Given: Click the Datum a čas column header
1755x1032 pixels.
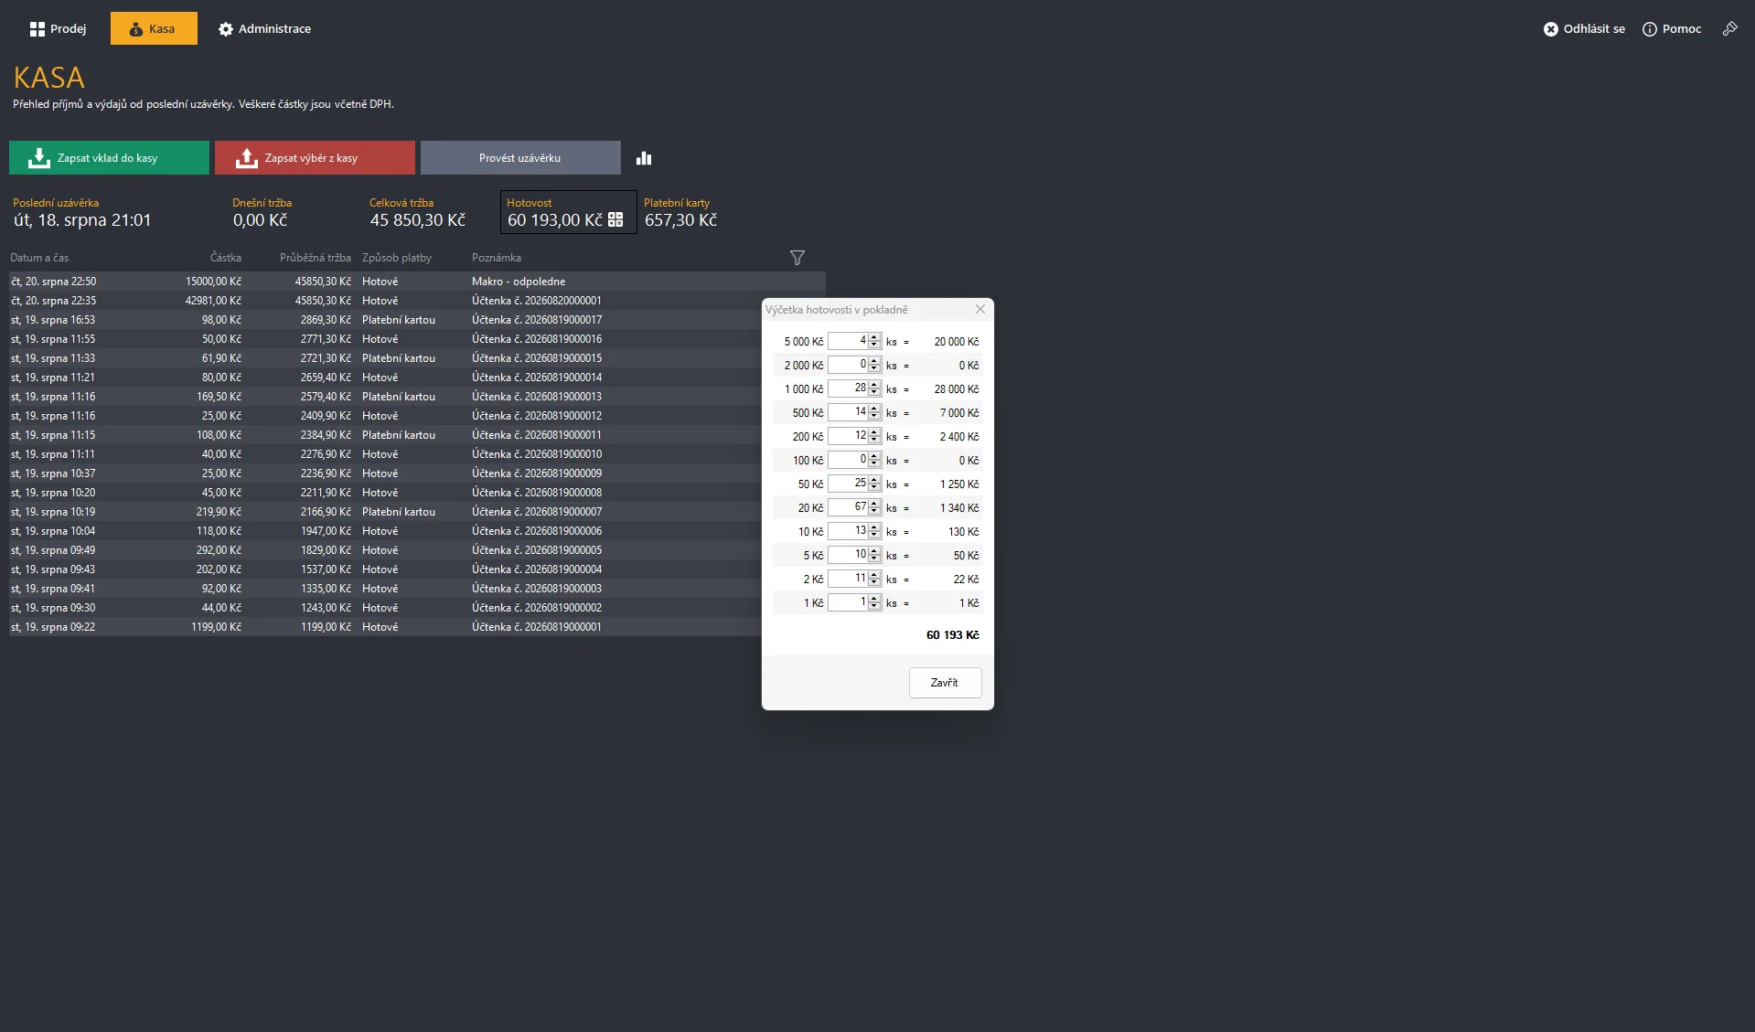Looking at the screenshot, I should pyautogui.click(x=39, y=258).
